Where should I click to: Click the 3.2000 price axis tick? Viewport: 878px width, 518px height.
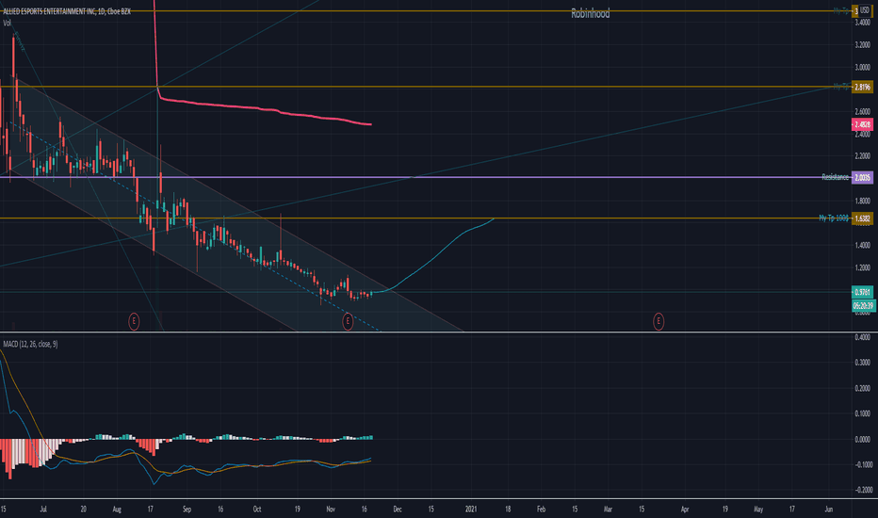click(863, 45)
